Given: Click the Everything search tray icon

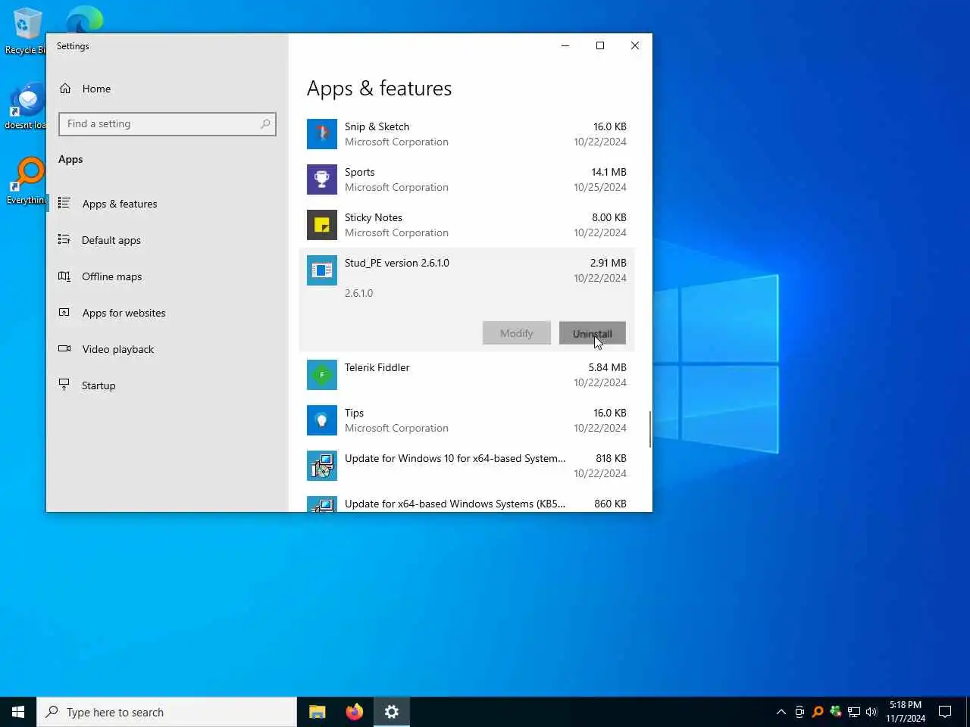Looking at the screenshot, I should click(818, 712).
